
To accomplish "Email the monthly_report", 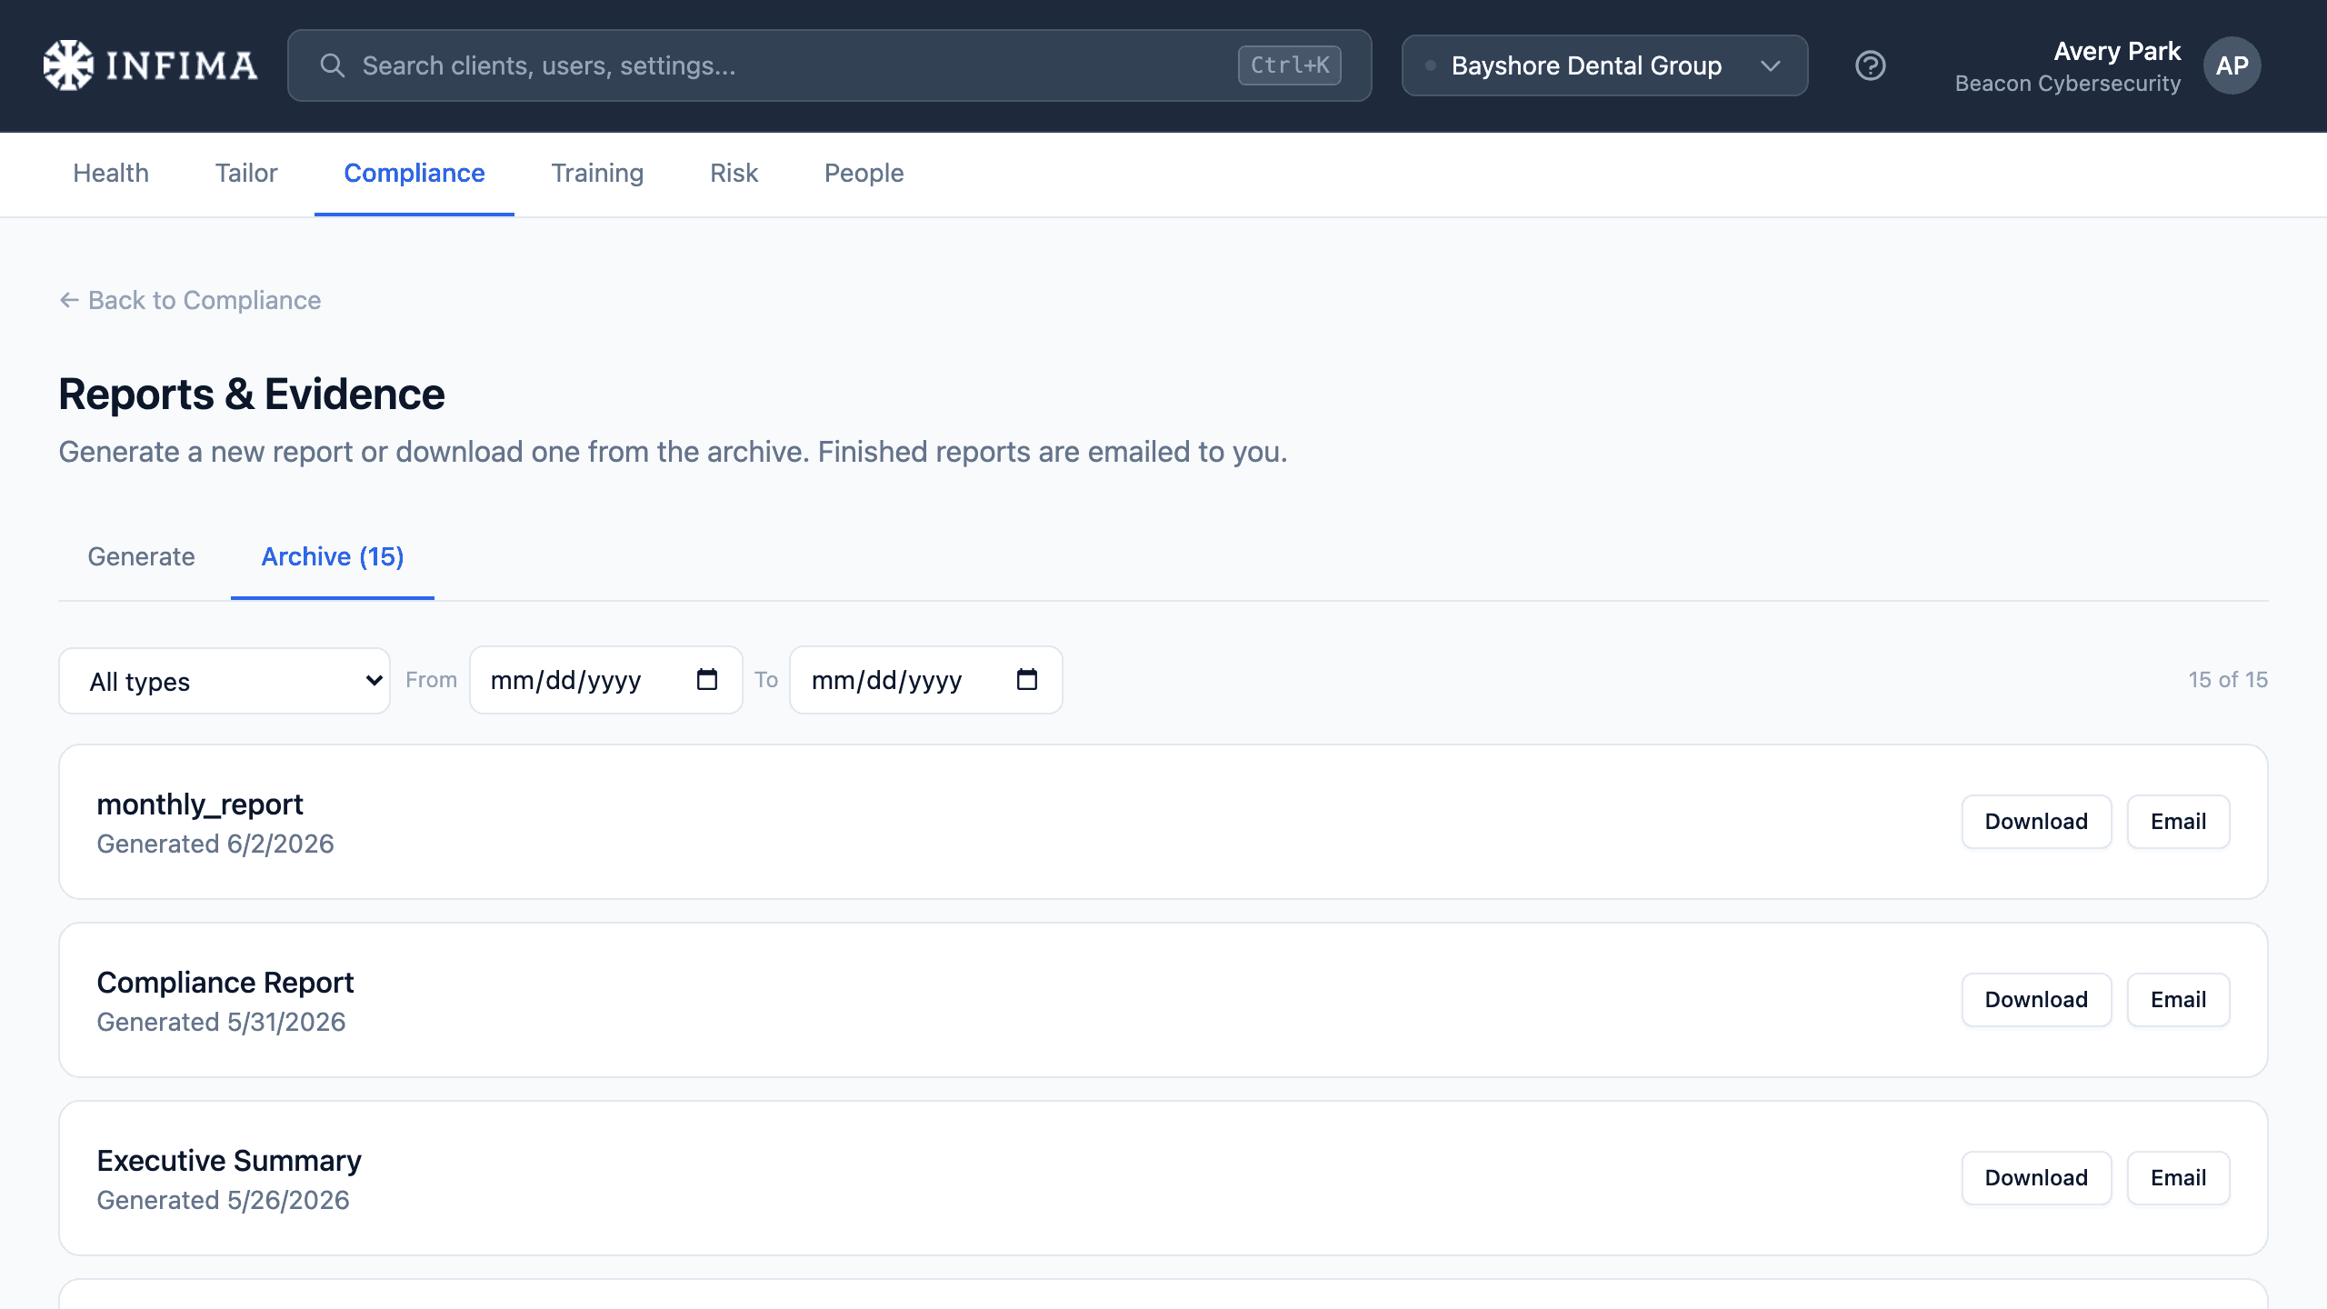I will coord(2178,822).
